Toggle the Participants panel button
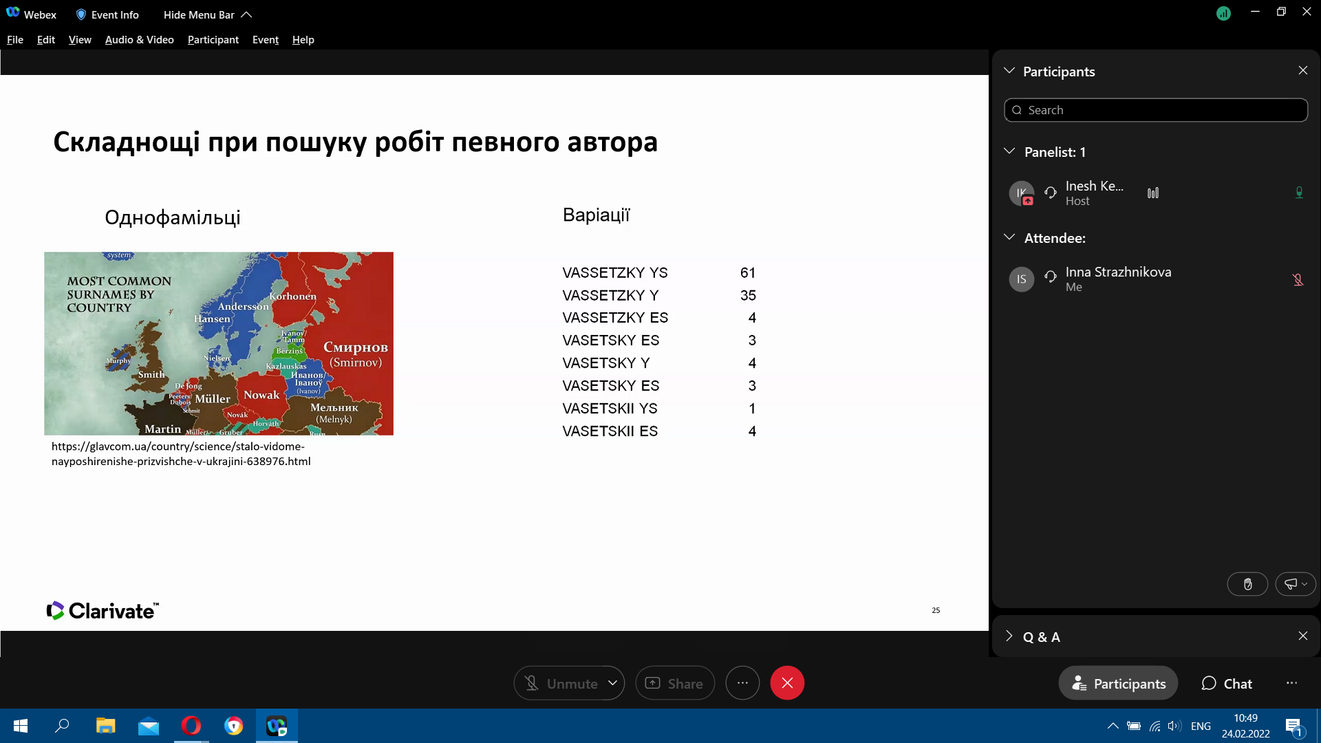Viewport: 1321px width, 743px height. point(1118,683)
